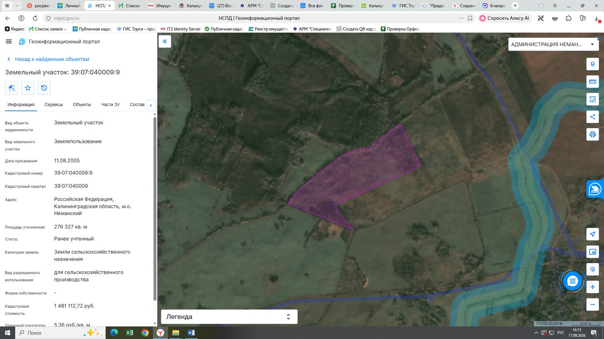Viewport: 604px width, 339px height.
Task: Bookmark this page in address bar
Action: click(470, 18)
